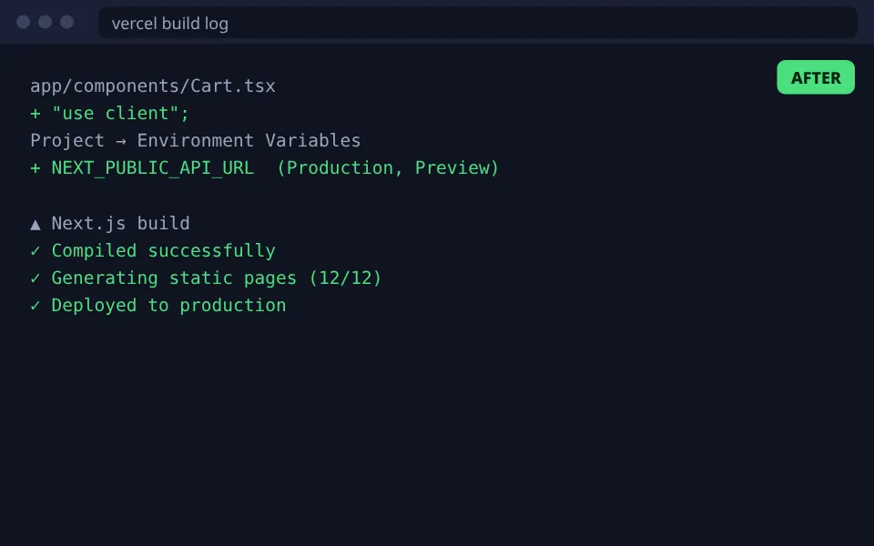Viewport: 874px width, 546px height.
Task: Click the checkmark beside Generating static pages
Action: tap(36, 278)
